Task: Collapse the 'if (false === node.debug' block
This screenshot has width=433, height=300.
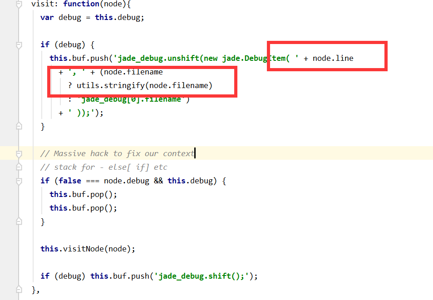Action: tap(19, 181)
